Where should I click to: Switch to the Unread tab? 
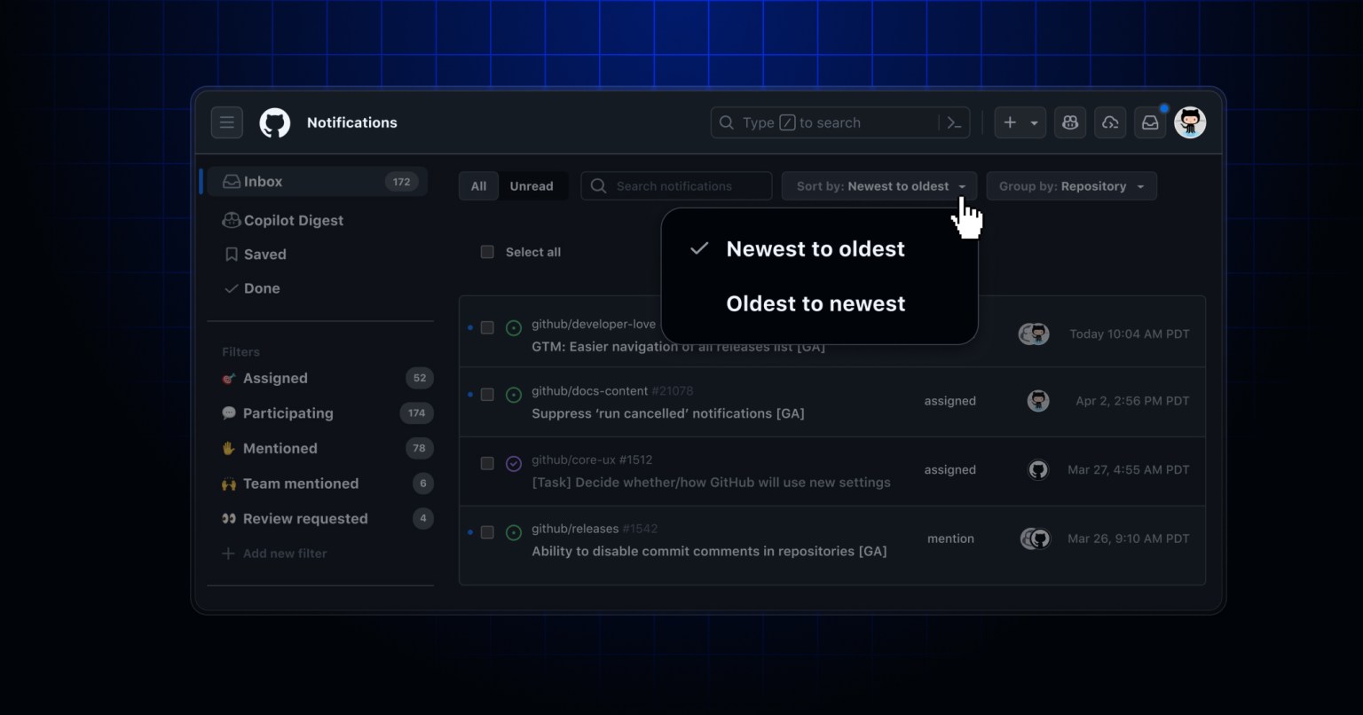(532, 186)
